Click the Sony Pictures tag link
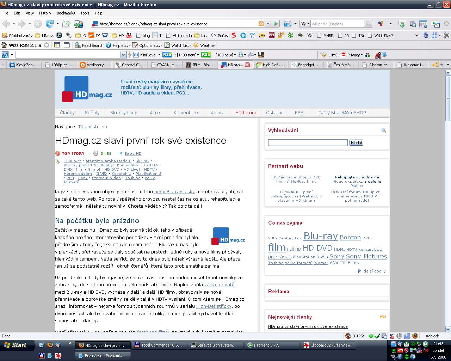Viewport: 451px width, 361px height. click(x=366, y=256)
